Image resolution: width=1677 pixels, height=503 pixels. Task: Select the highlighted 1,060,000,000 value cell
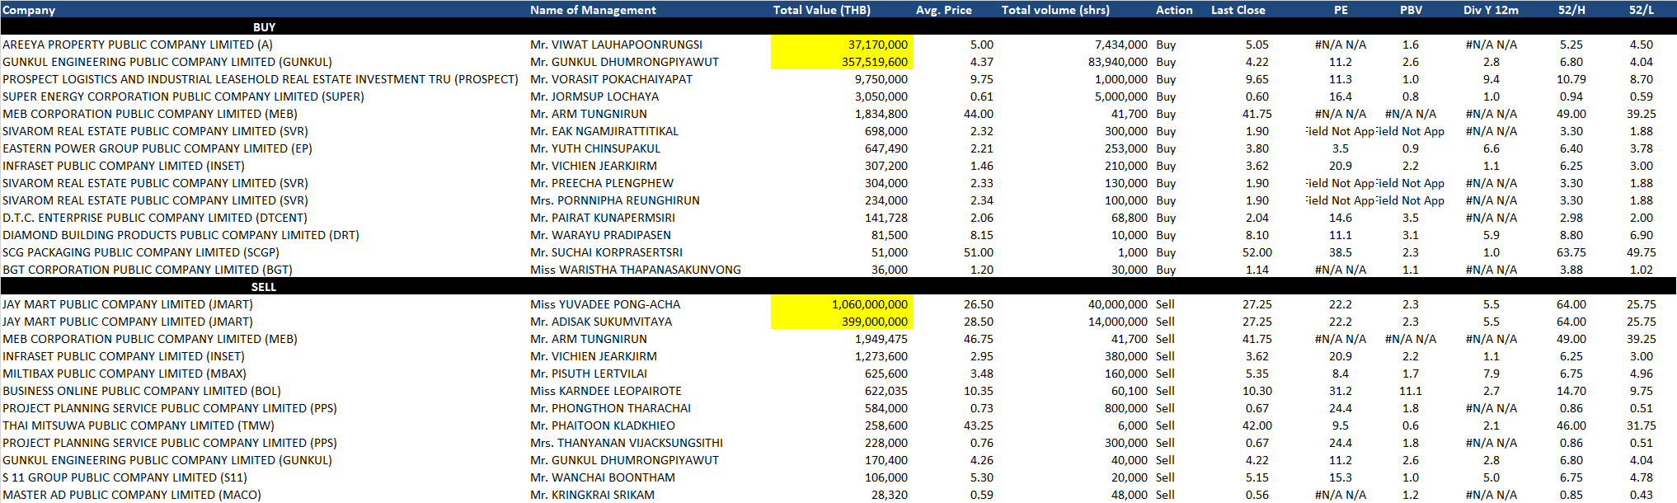coord(843,304)
